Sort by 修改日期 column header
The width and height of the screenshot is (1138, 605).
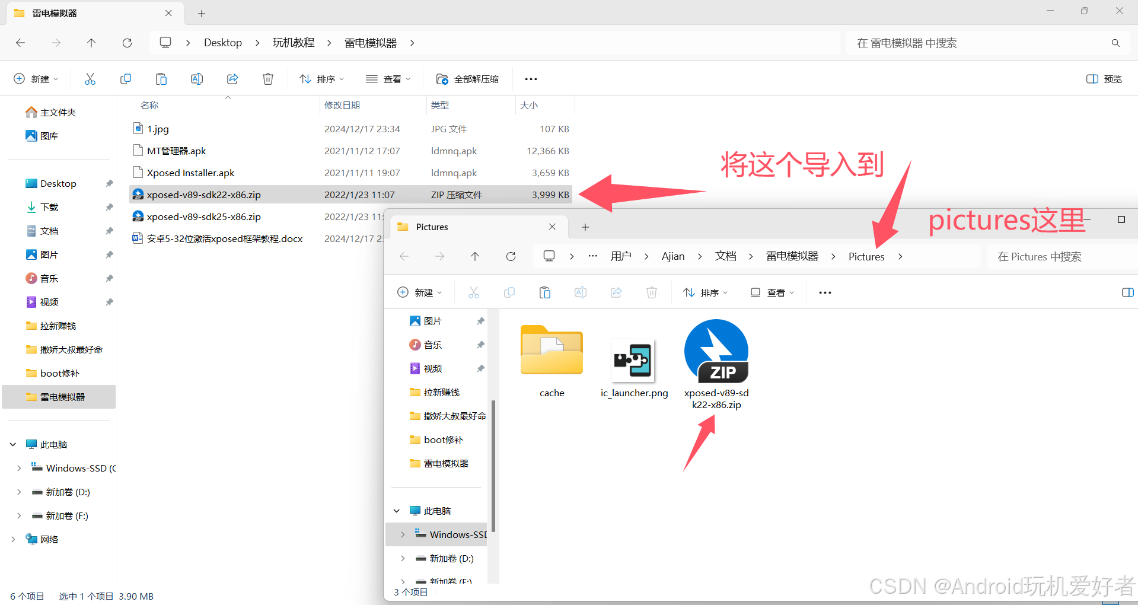click(x=342, y=105)
